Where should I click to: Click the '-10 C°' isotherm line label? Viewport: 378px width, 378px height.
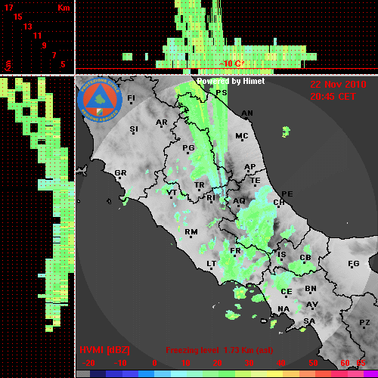(231, 64)
